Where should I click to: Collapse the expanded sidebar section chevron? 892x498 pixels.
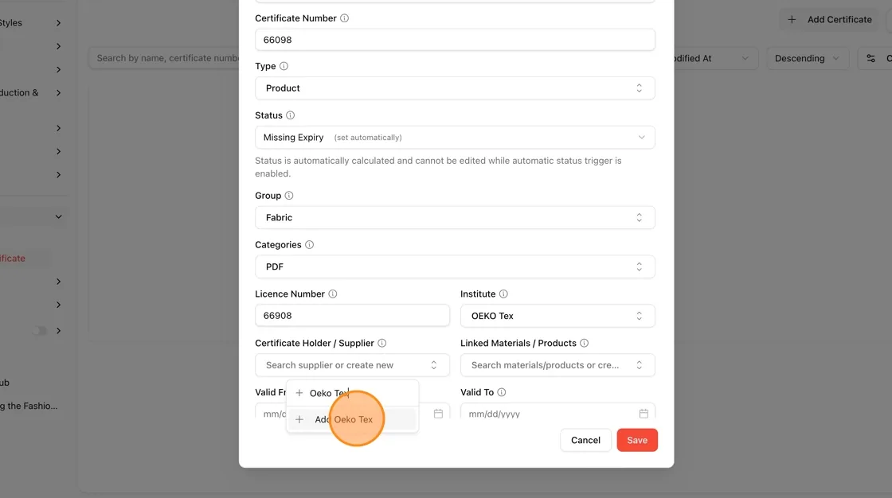pyautogui.click(x=59, y=216)
